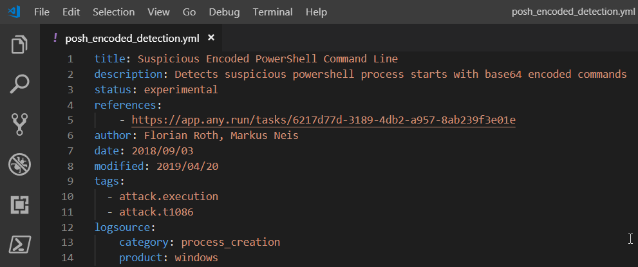Image resolution: width=638 pixels, height=267 pixels.
Task: Open the Source Control branch icon
Action: [19, 124]
